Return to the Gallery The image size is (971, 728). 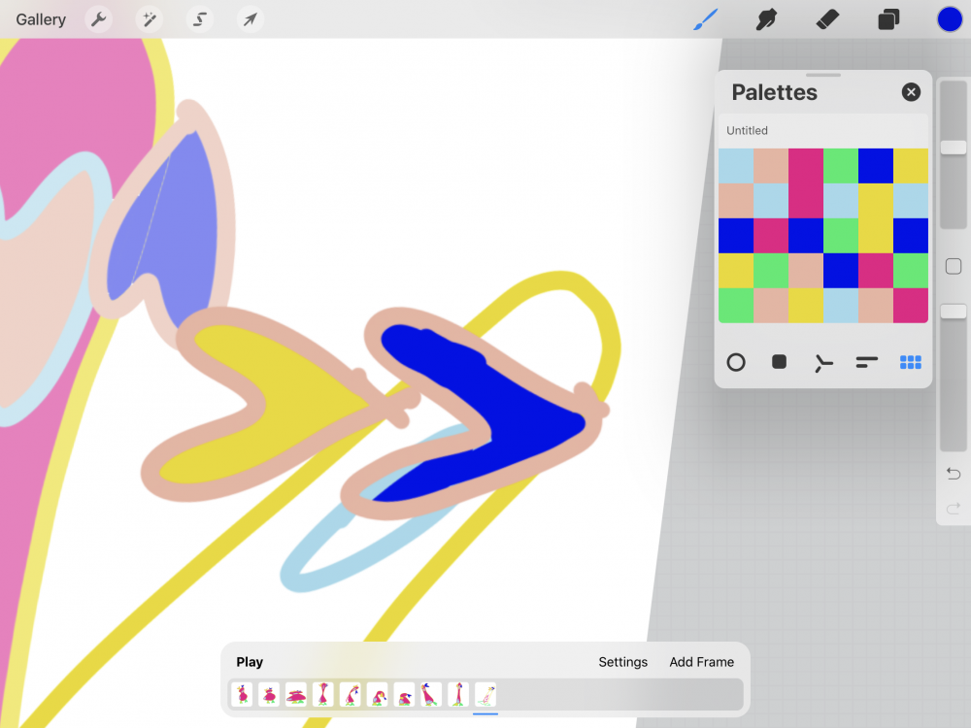coord(41,19)
